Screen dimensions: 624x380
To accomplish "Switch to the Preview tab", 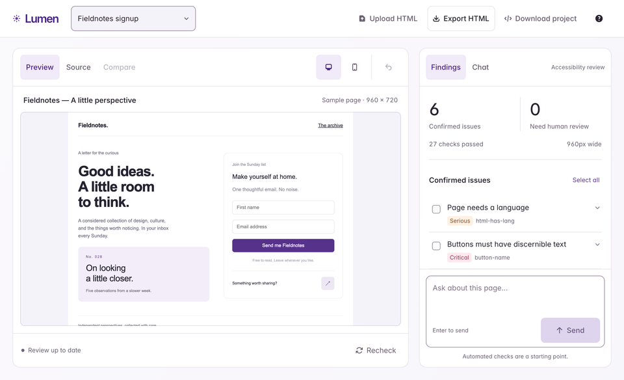I will 40,67.
